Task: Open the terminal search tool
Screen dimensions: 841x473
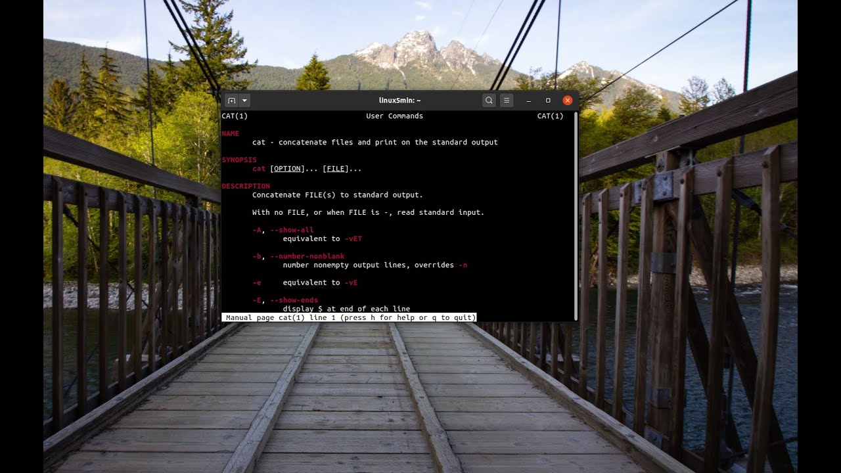Action: [x=489, y=101]
